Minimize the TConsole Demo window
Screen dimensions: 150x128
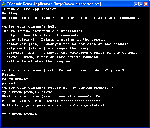(x=136, y=4)
